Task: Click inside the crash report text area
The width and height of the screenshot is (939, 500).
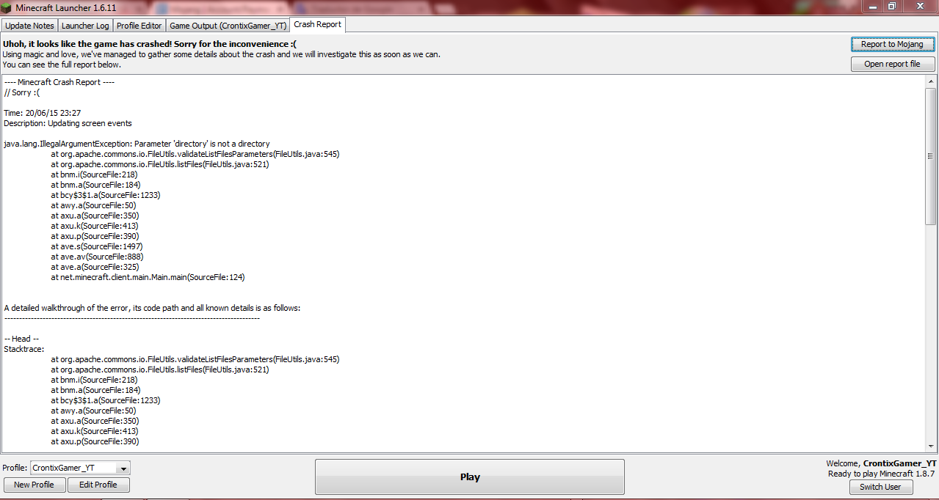Action: [463, 263]
